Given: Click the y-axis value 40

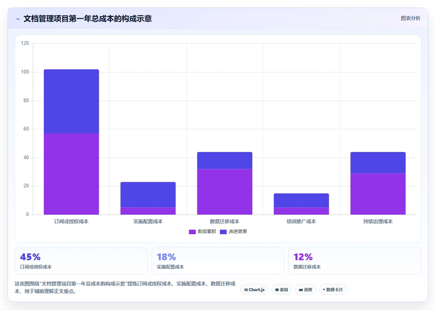Looking at the screenshot, I should (x=26, y=157).
